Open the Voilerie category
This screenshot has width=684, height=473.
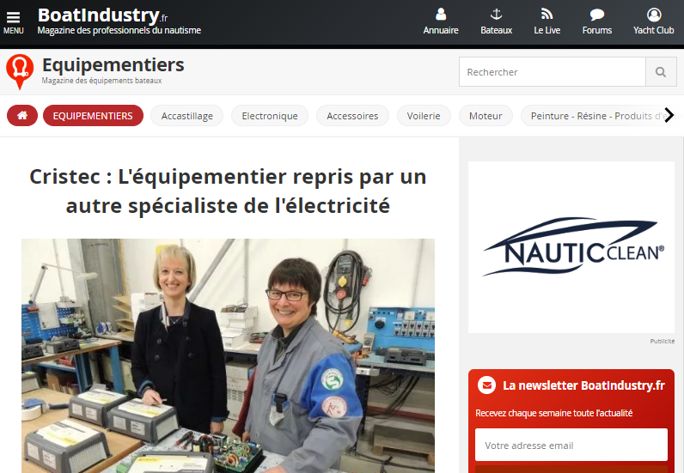point(424,116)
